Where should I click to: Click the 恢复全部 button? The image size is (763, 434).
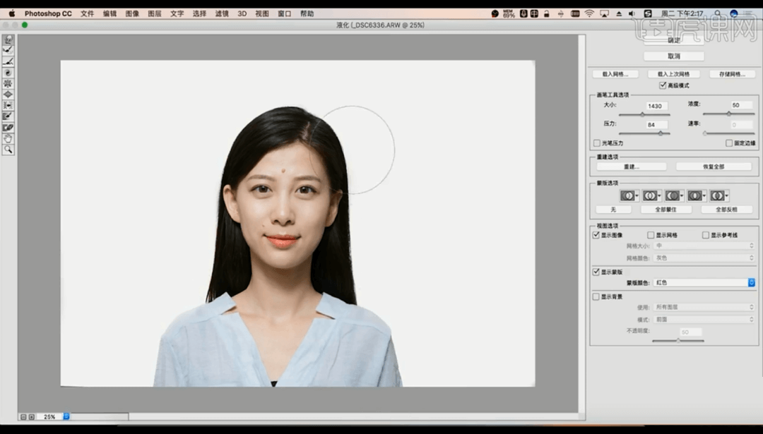tap(714, 167)
